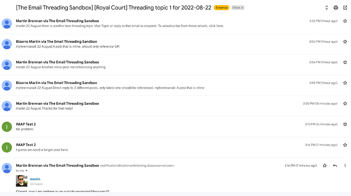This screenshot has height=196, width=351.
Task: Expand message 'Direct reply to 2 different posts'
Action: pyautogui.click(x=173, y=85)
